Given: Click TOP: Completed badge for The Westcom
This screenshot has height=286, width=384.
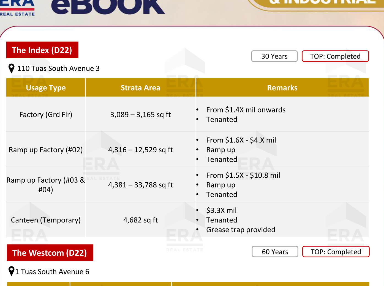Looking at the screenshot, I should 336,252.
